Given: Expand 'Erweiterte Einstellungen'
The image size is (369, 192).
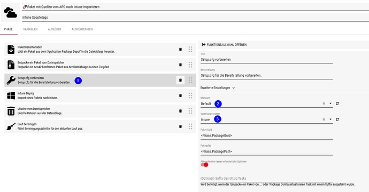Looking at the screenshot, I should point(218,88).
